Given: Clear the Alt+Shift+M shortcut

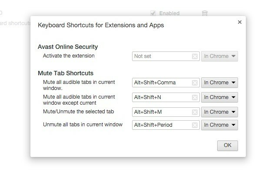Looking at the screenshot, I should 195,112.
